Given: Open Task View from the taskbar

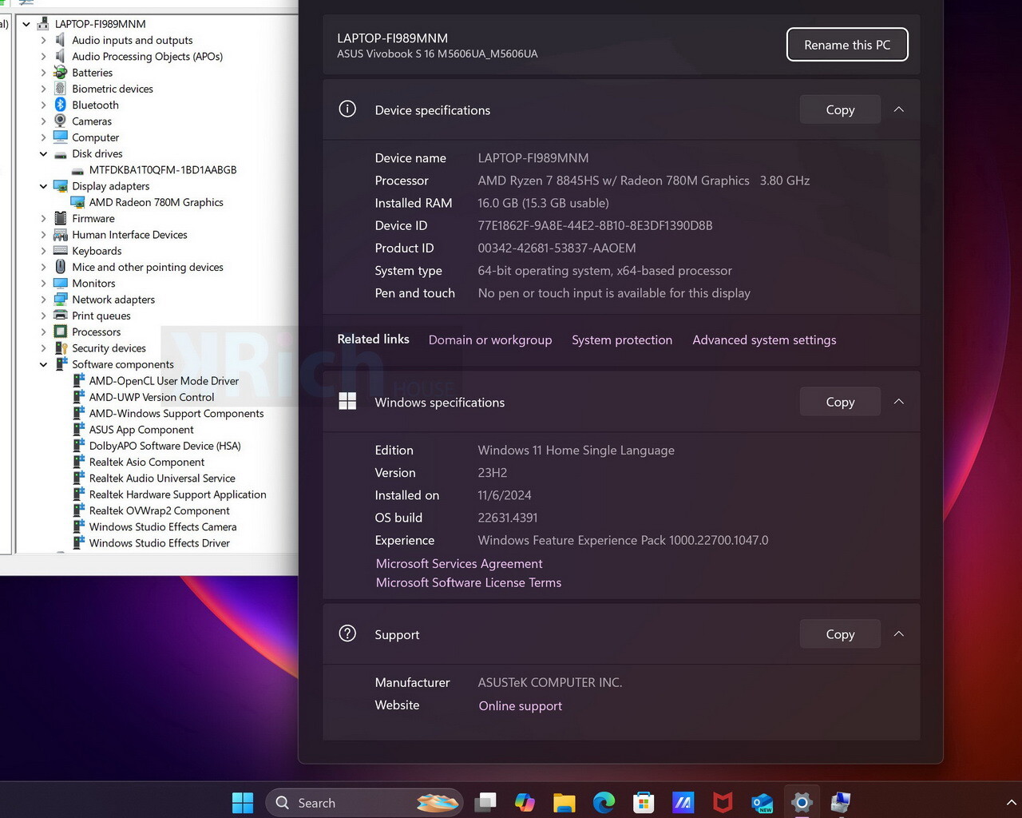Looking at the screenshot, I should point(485,802).
